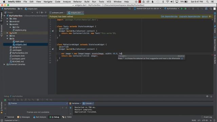The image size is (217, 122).
Task: Click the ignore link in the banner
Action: (x=204, y=17)
